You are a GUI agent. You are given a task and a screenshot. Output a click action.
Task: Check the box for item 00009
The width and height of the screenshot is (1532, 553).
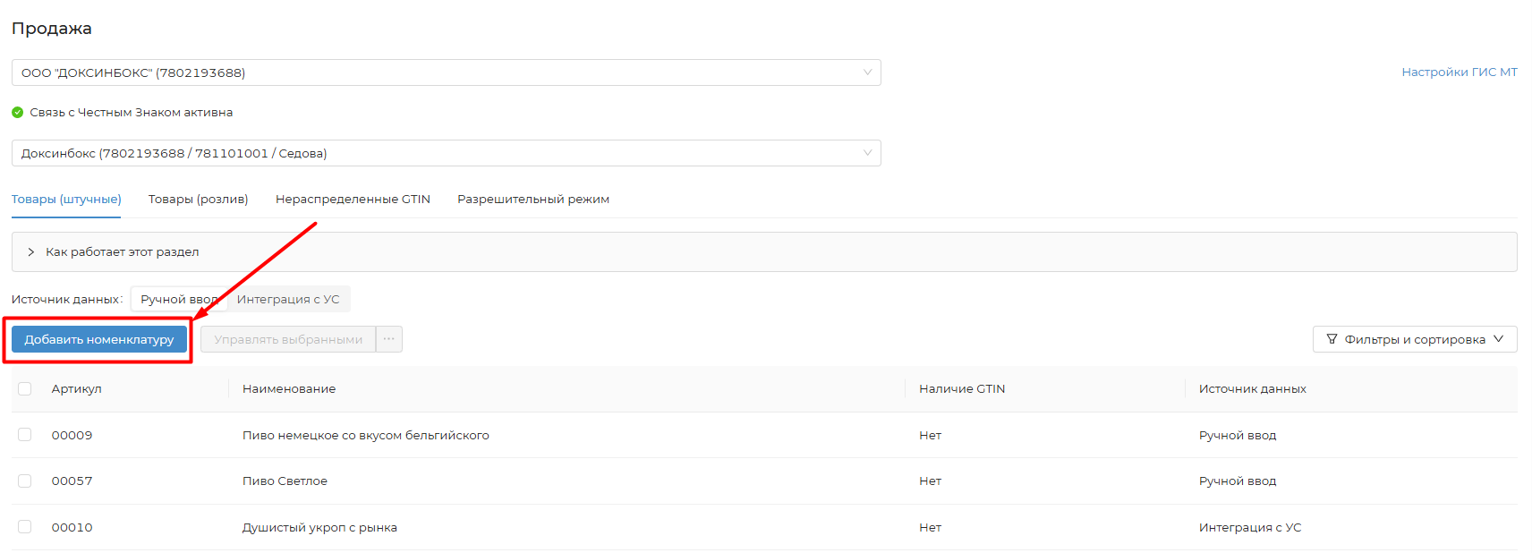click(25, 435)
